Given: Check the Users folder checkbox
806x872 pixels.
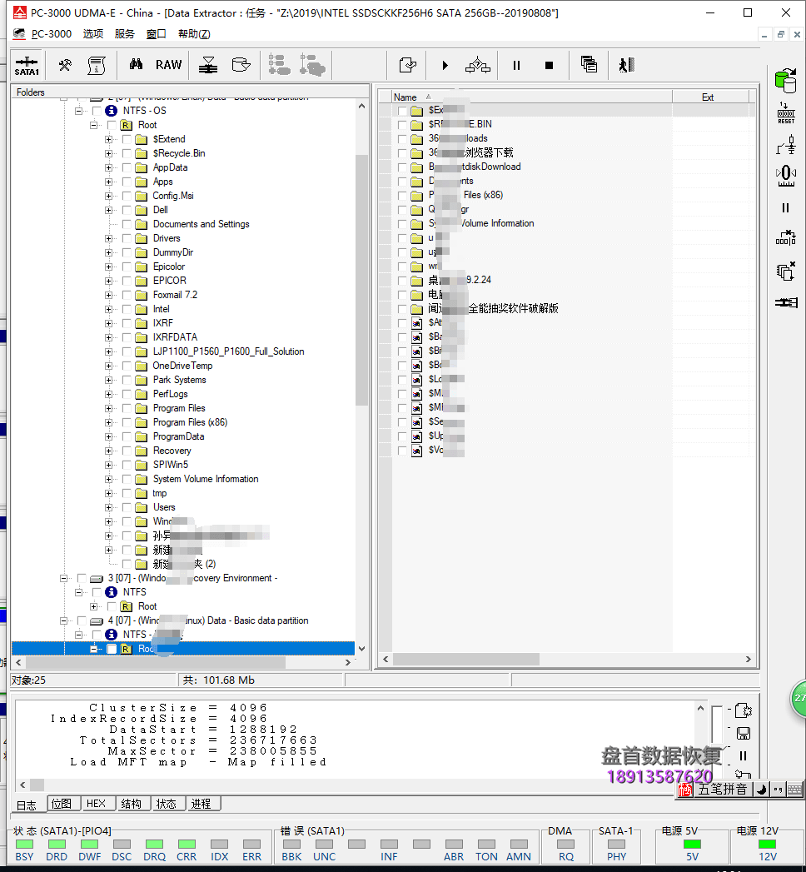Looking at the screenshot, I should coord(127,508).
